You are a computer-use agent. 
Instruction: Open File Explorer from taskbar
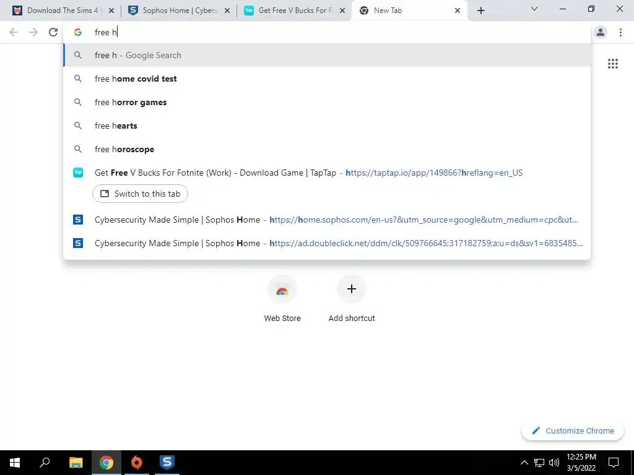[76, 463]
